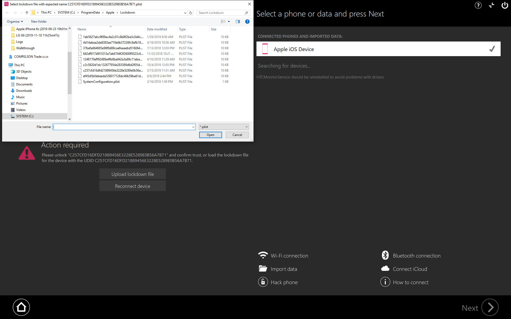Screen dimensions: 511x319
Task: Expand the File name history dropdown
Action: [193, 127]
